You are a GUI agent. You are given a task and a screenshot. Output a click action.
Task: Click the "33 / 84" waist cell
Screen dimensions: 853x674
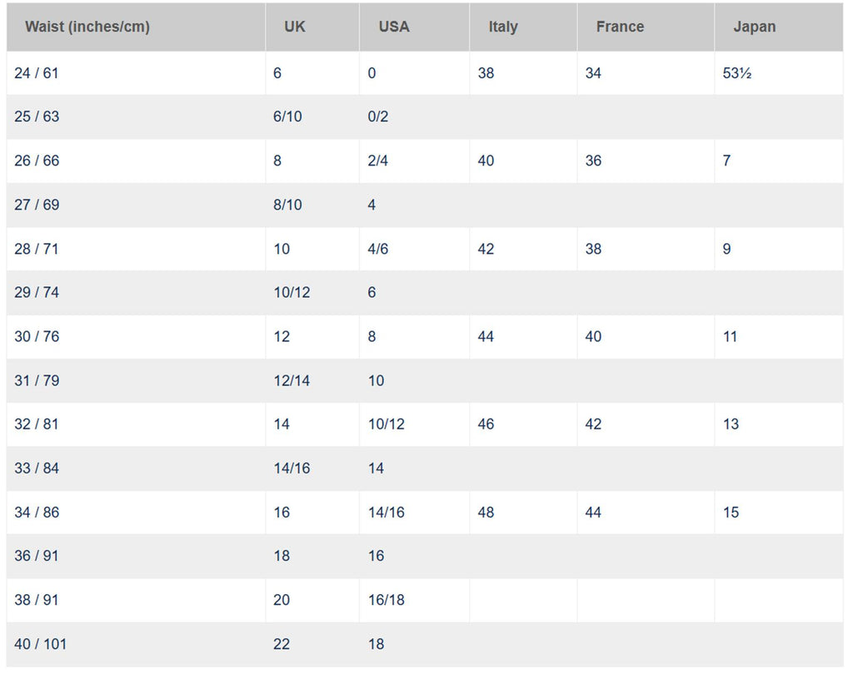coord(37,468)
